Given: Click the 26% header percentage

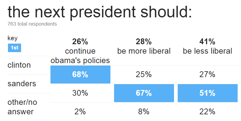Looking at the screenshot, I should (80, 41).
